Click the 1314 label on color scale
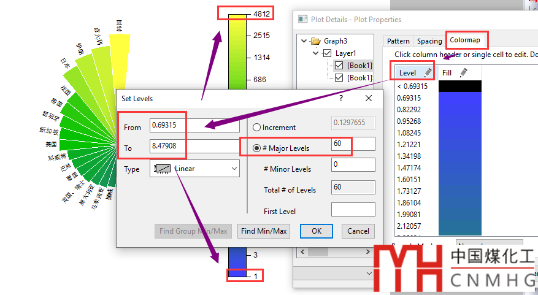Image resolution: width=538 pixels, height=295 pixels. [261, 57]
